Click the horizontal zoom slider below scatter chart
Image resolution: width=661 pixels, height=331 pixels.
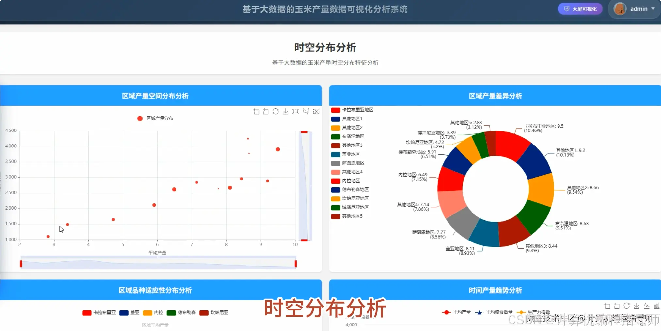pos(158,264)
